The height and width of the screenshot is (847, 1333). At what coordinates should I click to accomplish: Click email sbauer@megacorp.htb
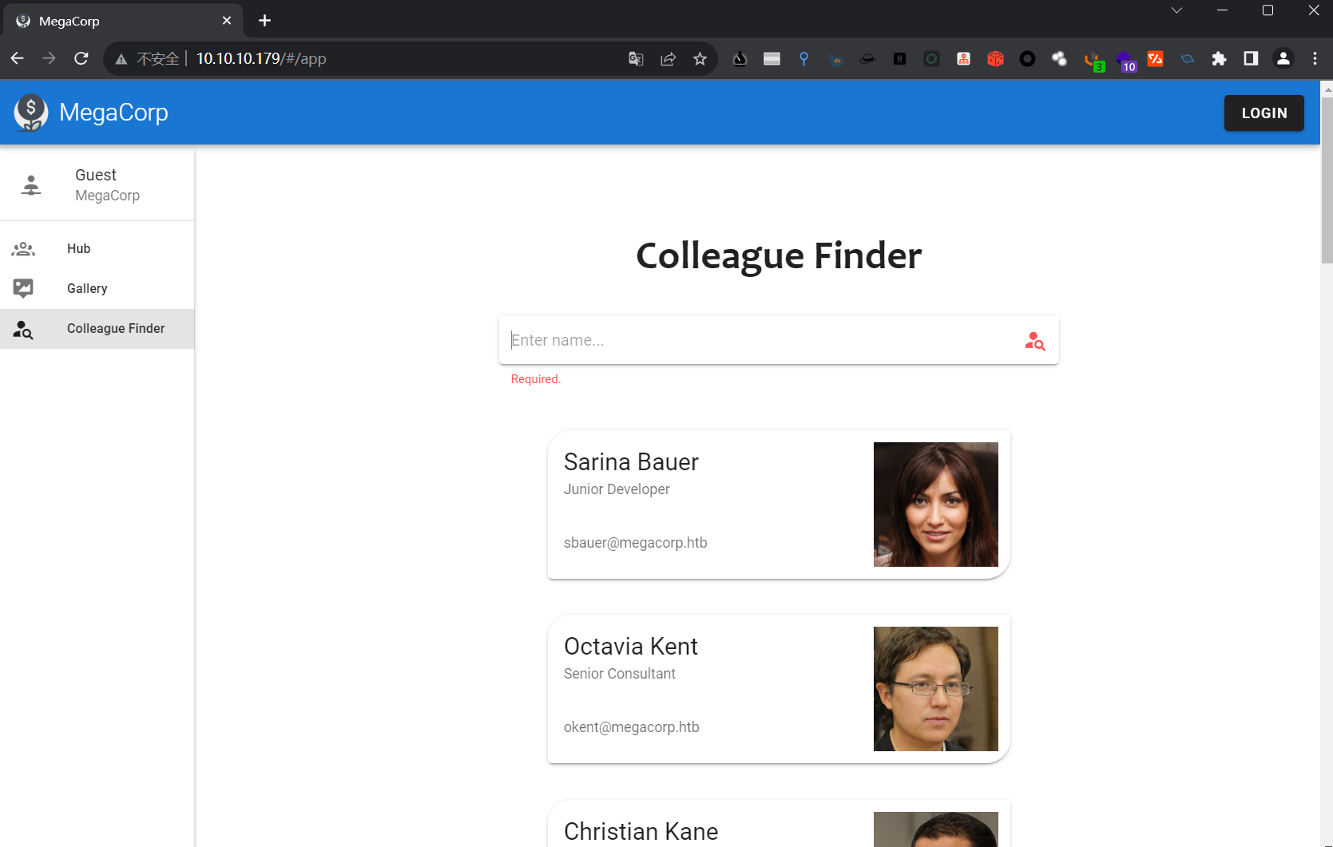coord(636,543)
